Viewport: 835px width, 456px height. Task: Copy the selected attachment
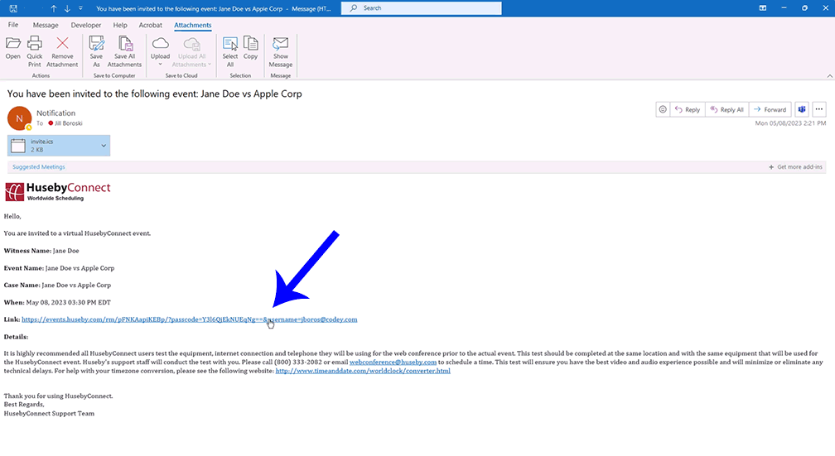(x=250, y=48)
